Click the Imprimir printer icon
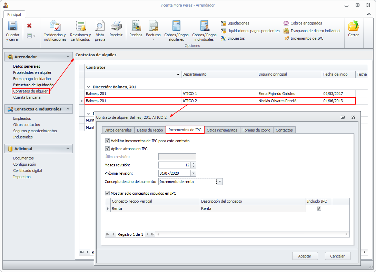This screenshot has width=376, height=272. point(116,27)
